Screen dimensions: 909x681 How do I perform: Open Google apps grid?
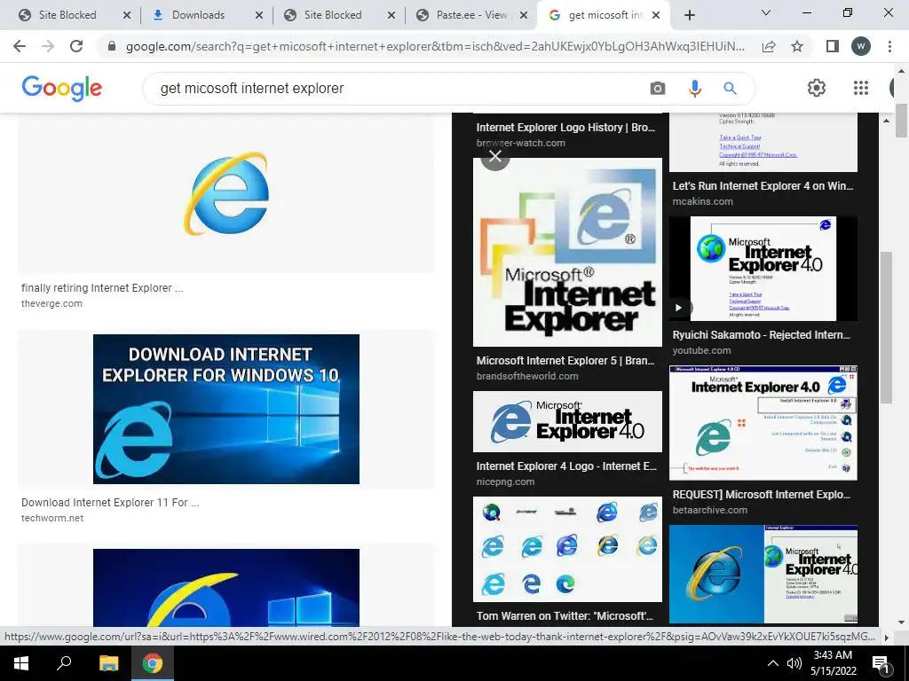(x=861, y=88)
